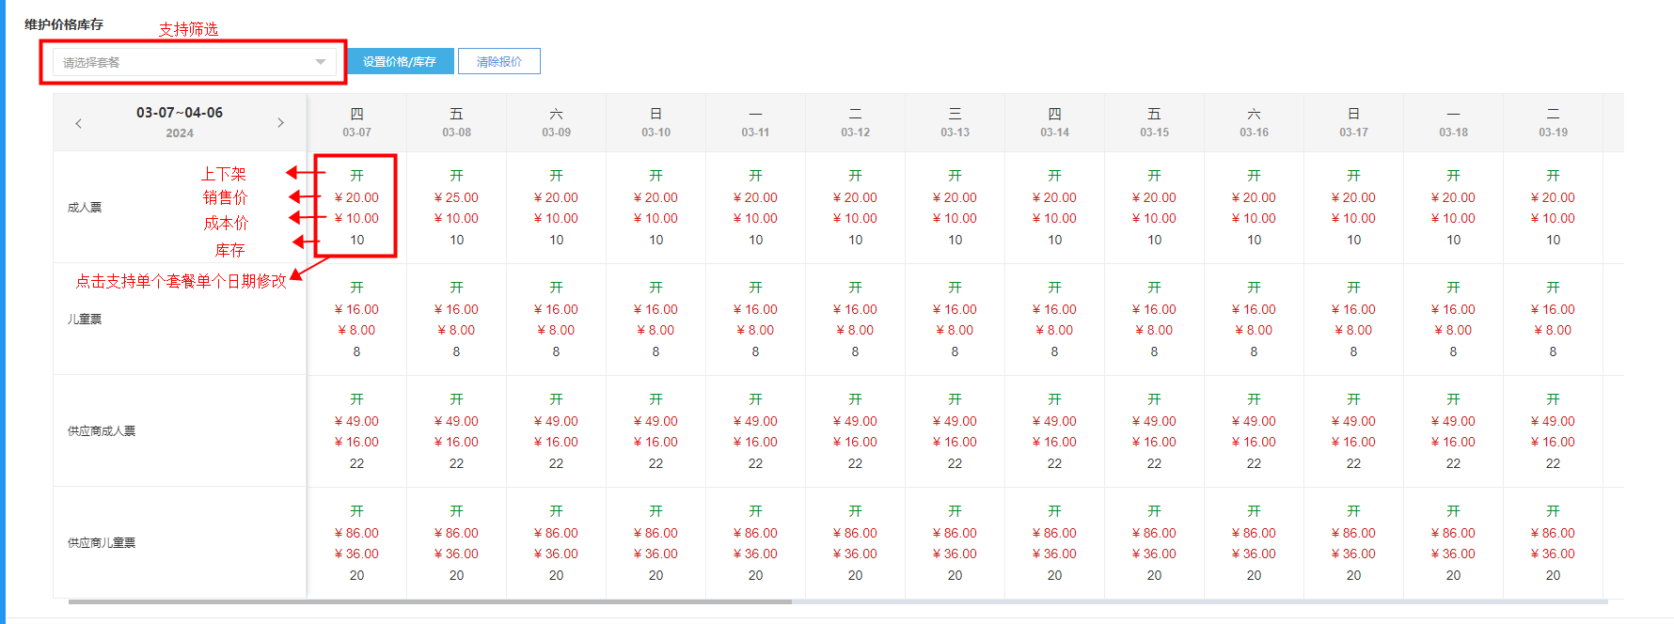Toggle 开 status for 供应商成人票 on 03-15
The height and width of the screenshot is (624, 1674).
pyautogui.click(x=1154, y=399)
